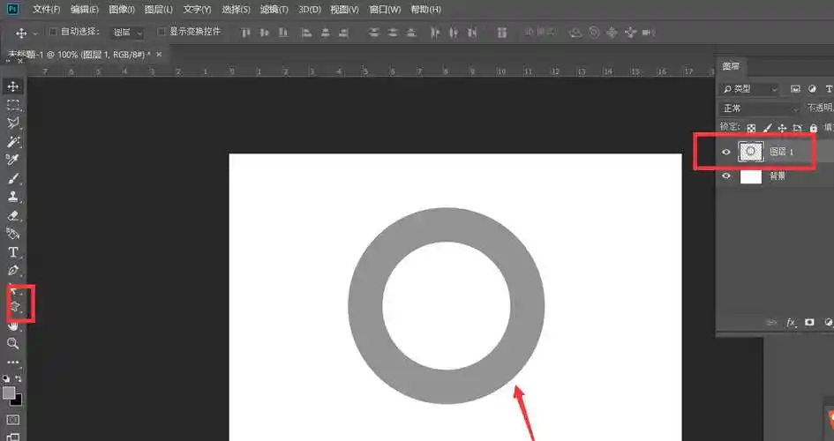The image size is (834, 441).
Task: Hide 图层 1 using its eye icon
Action: coord(726,152)
